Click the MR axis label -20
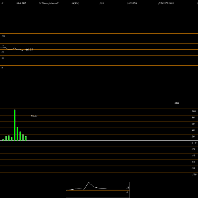The width and height of the screenshot is (198, 198). [x=193, y=149]
